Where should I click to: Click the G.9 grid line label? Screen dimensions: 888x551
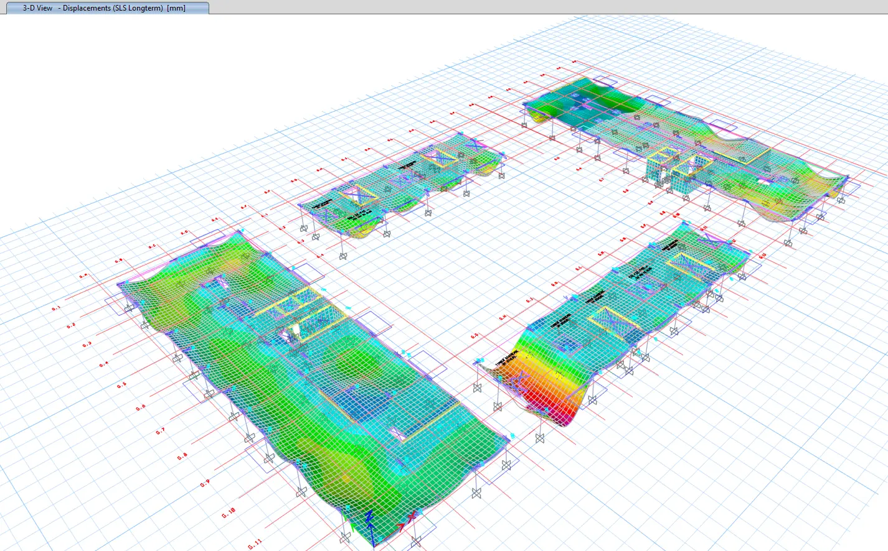(204, 484)
